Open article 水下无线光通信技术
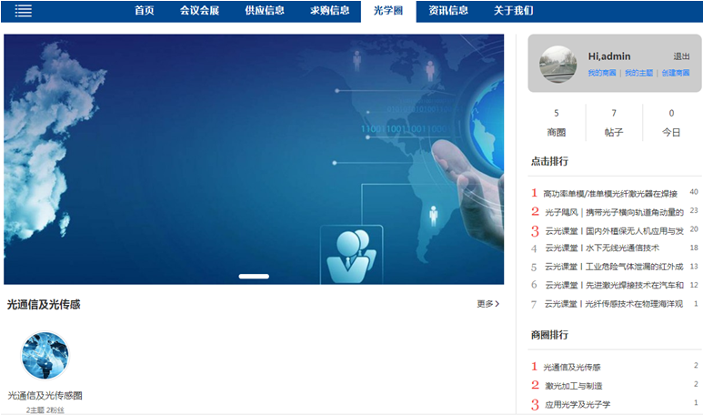703x415 pixels. (x=601, y=248)
